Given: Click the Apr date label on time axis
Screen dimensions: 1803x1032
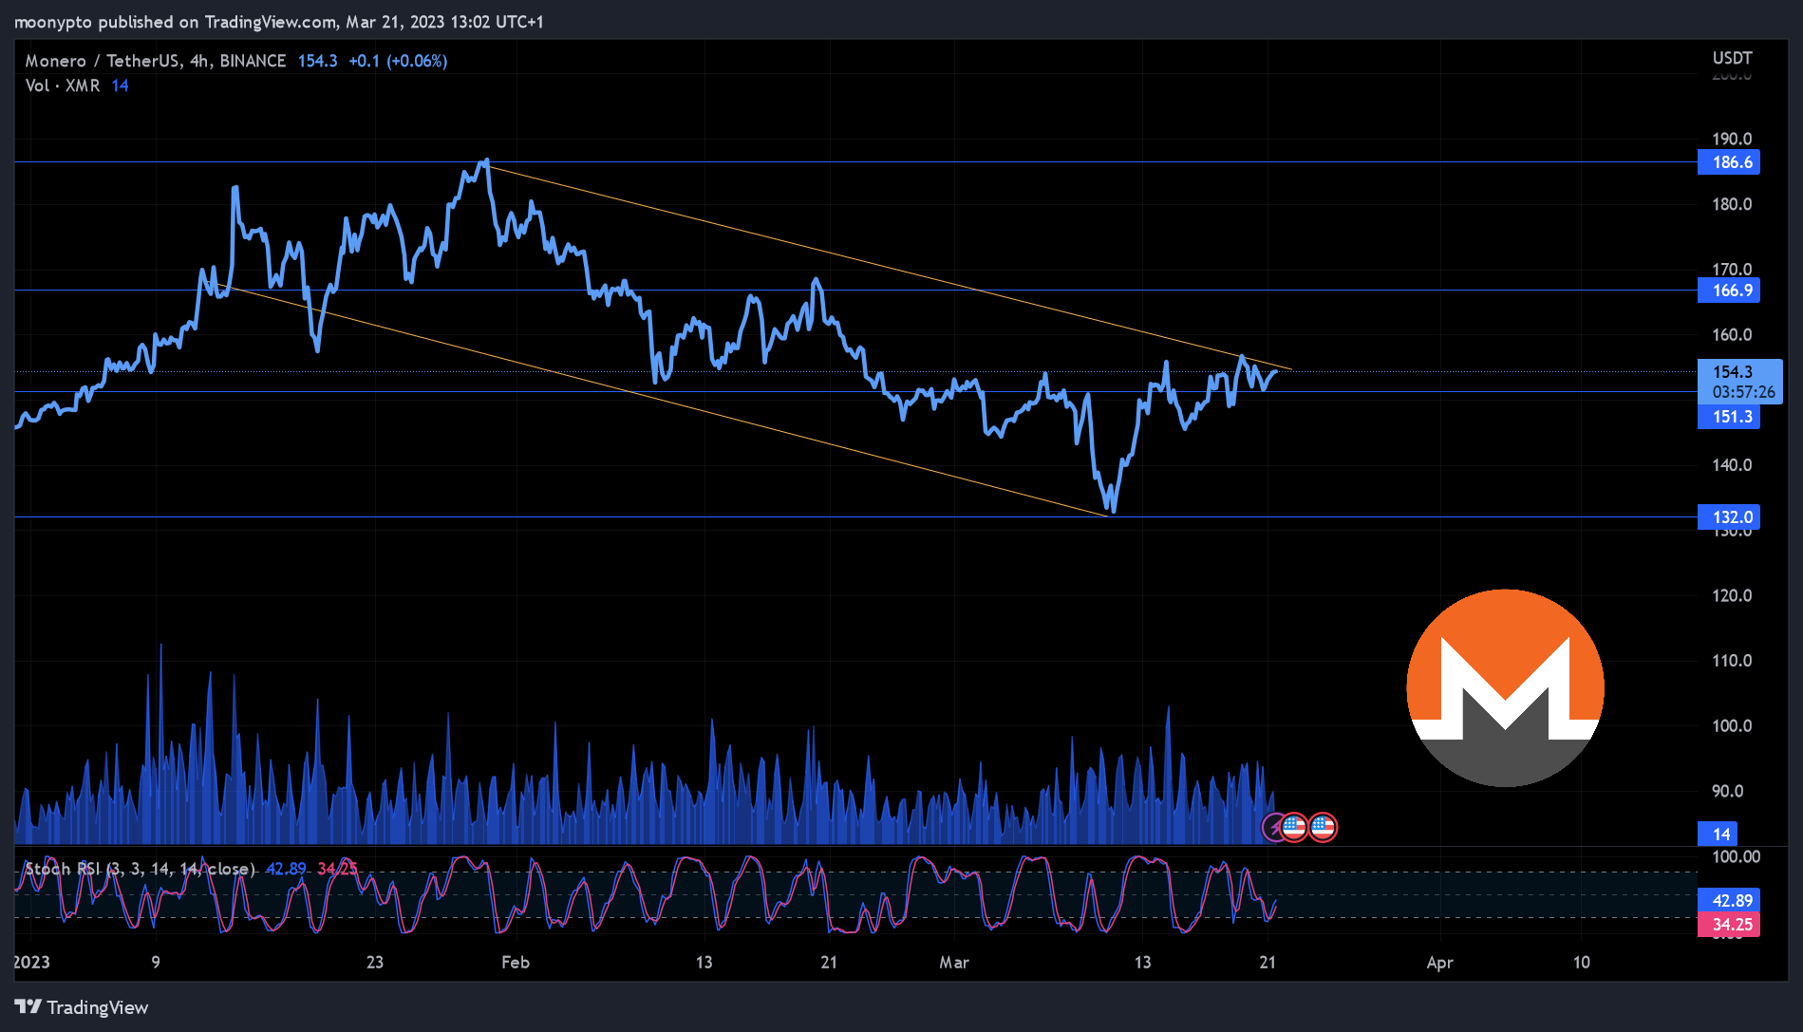Looking at the screenshot, I should click(1440, 962).
